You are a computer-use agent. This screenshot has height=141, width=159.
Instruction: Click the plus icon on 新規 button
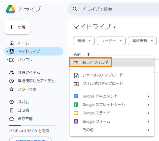click(12, 27)
